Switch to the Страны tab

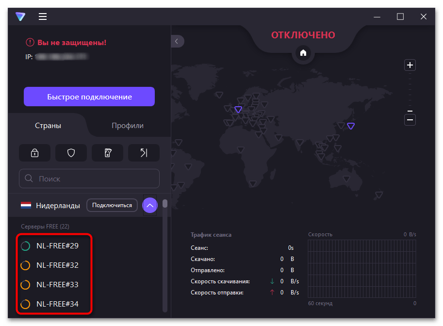tap(48, 126)
